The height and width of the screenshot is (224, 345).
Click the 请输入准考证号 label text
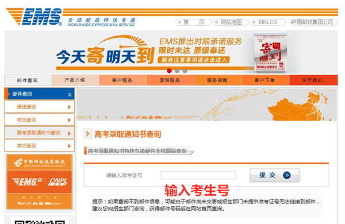click(x=124, y=175)
